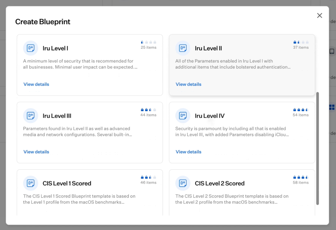Click the Iru Level II bolstered authentication description
The width and height of the screenshot is (336, 230).
coord(233,64)
